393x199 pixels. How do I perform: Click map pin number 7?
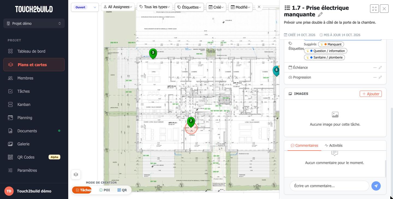pyautogui.click(x=191, y=122)
